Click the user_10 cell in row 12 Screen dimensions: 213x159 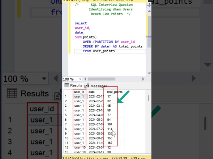[x=80, y=147]
